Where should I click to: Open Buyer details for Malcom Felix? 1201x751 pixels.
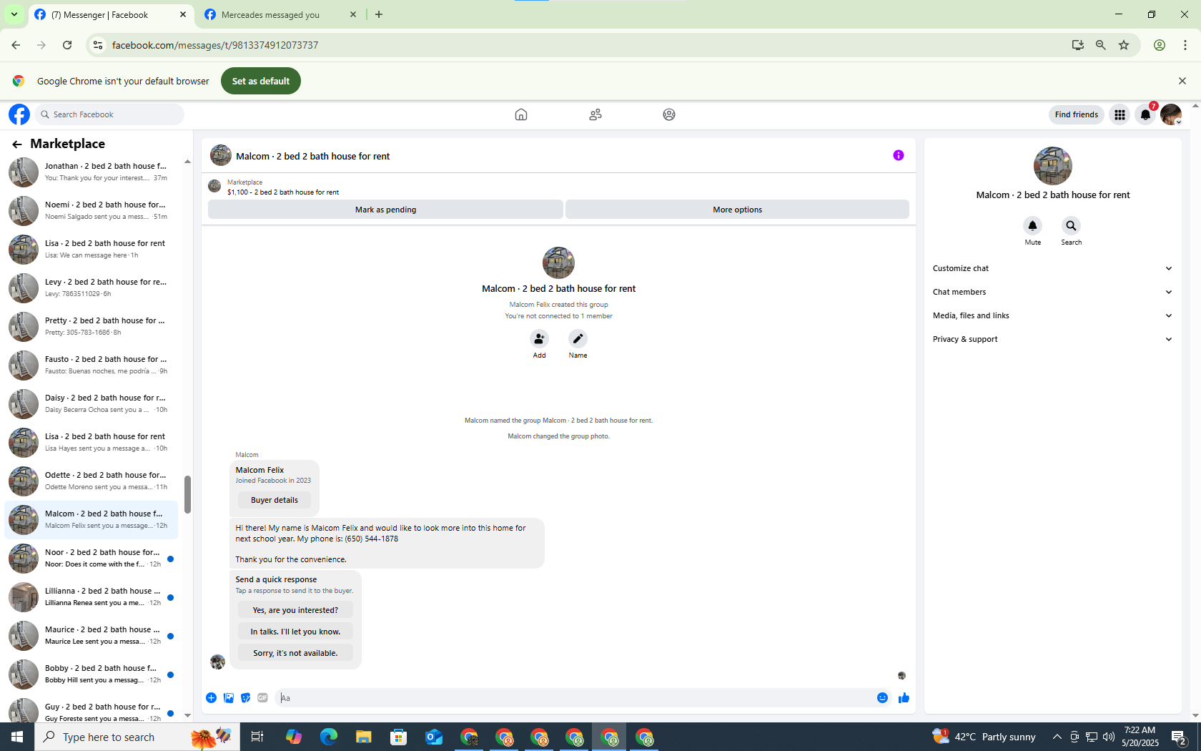[x=275, y=500]
